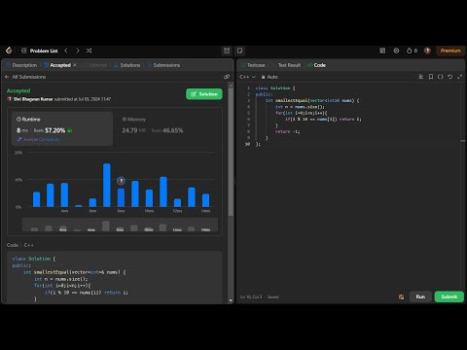Viewport: 467px width, 350px height.
Task: Select the Accepted tab
Action: tap(57, 65)
